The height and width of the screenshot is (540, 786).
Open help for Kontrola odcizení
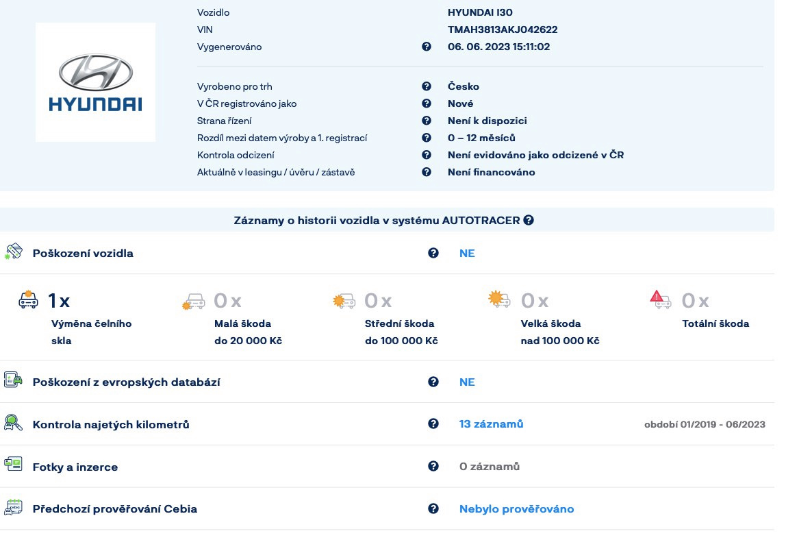pos(427,155)
